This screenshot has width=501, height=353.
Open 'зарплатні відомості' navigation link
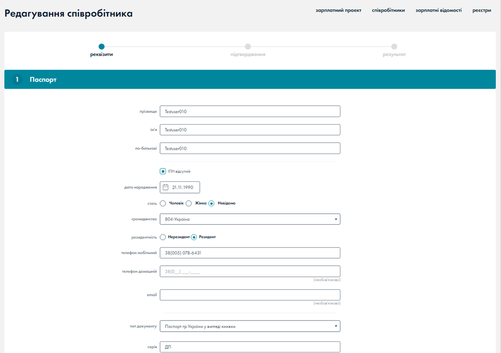tap(438, 10)
